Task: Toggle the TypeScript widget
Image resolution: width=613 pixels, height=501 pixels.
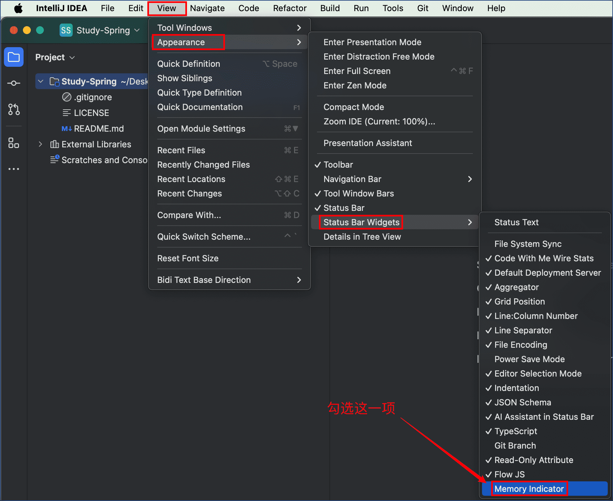Action: [x=545, y=431]
